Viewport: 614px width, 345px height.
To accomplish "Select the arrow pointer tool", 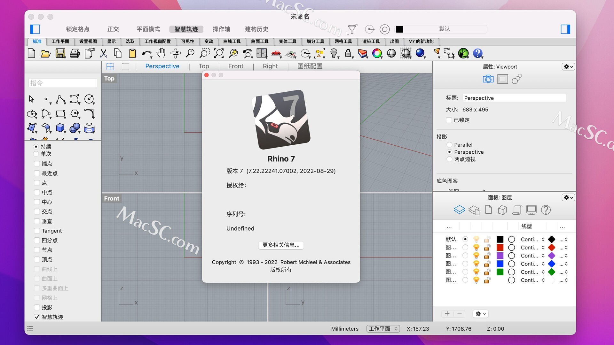I will pos(31,99).
